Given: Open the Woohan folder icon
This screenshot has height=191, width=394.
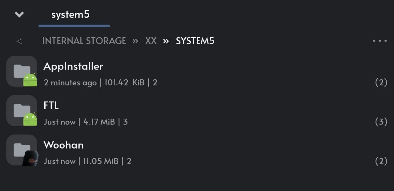Looking at the screenshot, I should point(22,150).
